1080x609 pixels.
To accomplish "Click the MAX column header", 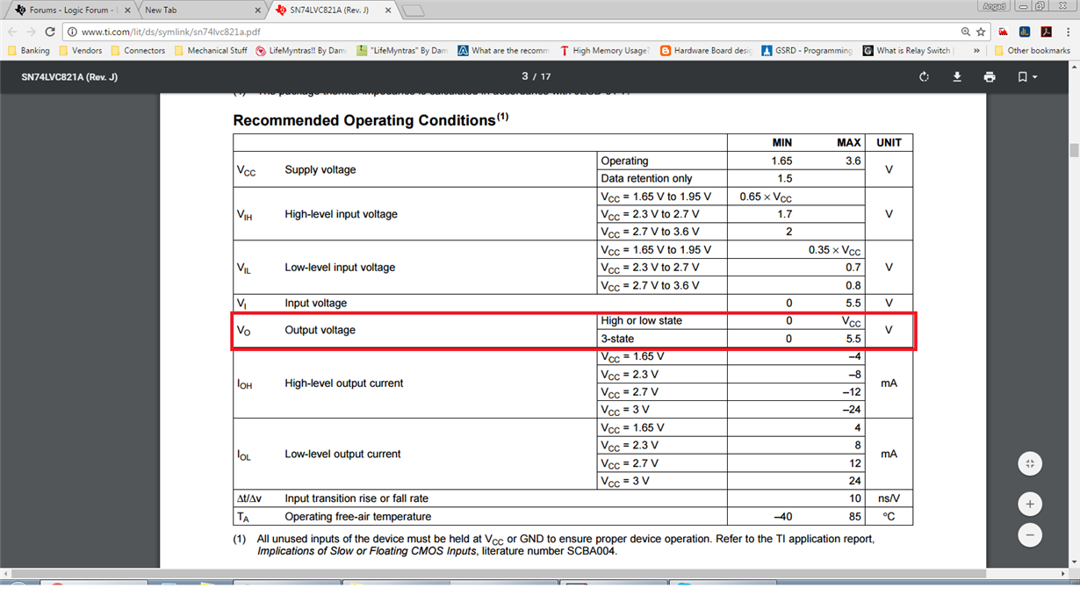I will [x=849, y=142].
